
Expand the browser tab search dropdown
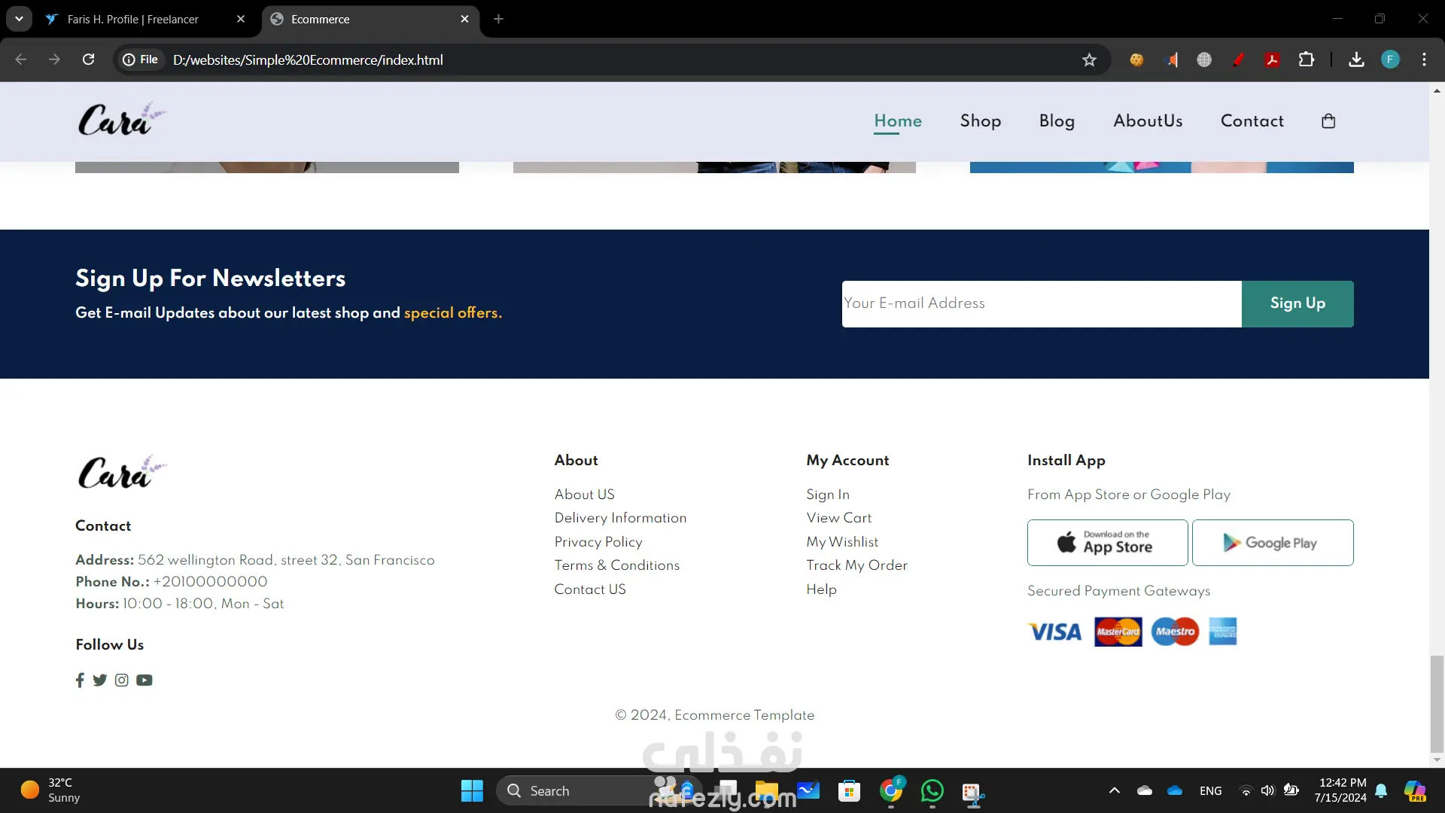click(x=19, y=19)
